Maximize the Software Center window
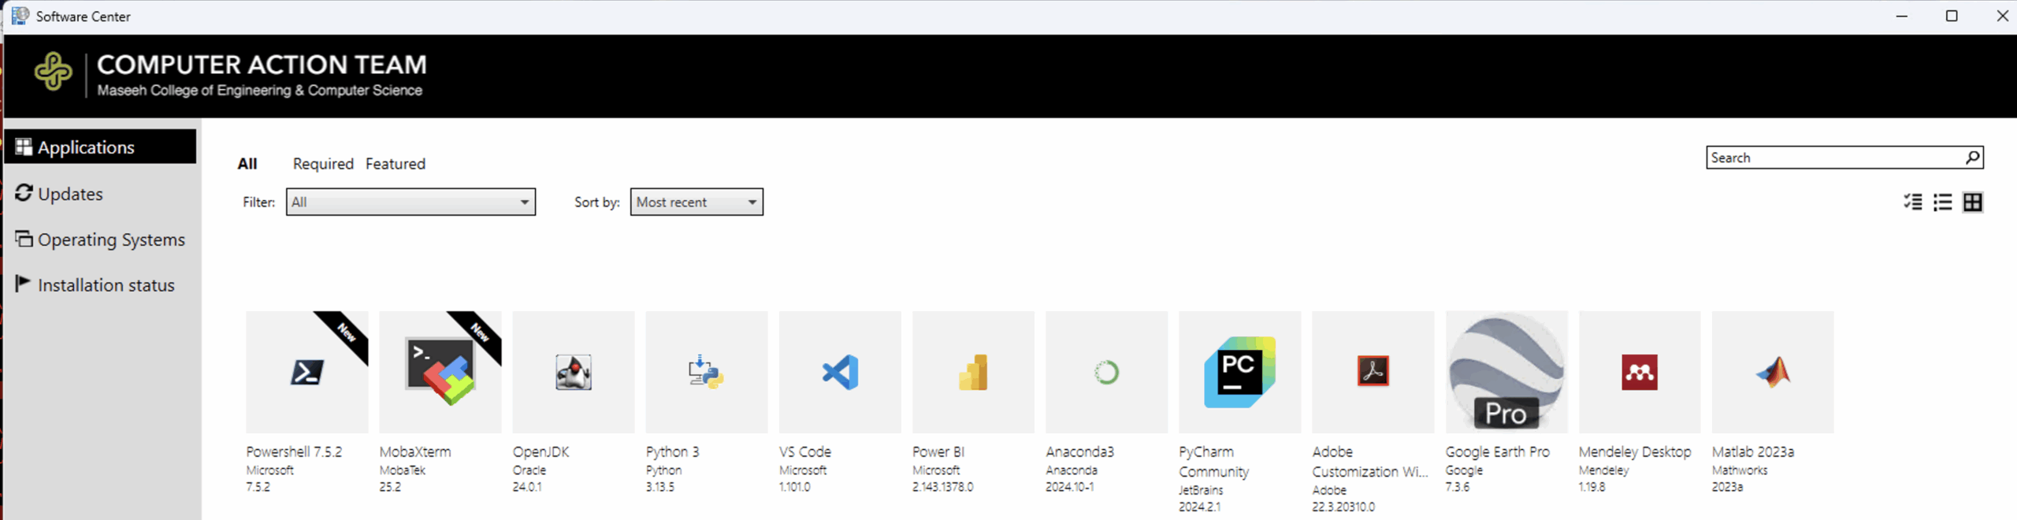Image resolution: width=2017 pixels, height=520 pixels. coord(1952,16)
